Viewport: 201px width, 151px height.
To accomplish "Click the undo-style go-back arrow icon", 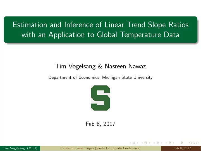I will (190, 143).
